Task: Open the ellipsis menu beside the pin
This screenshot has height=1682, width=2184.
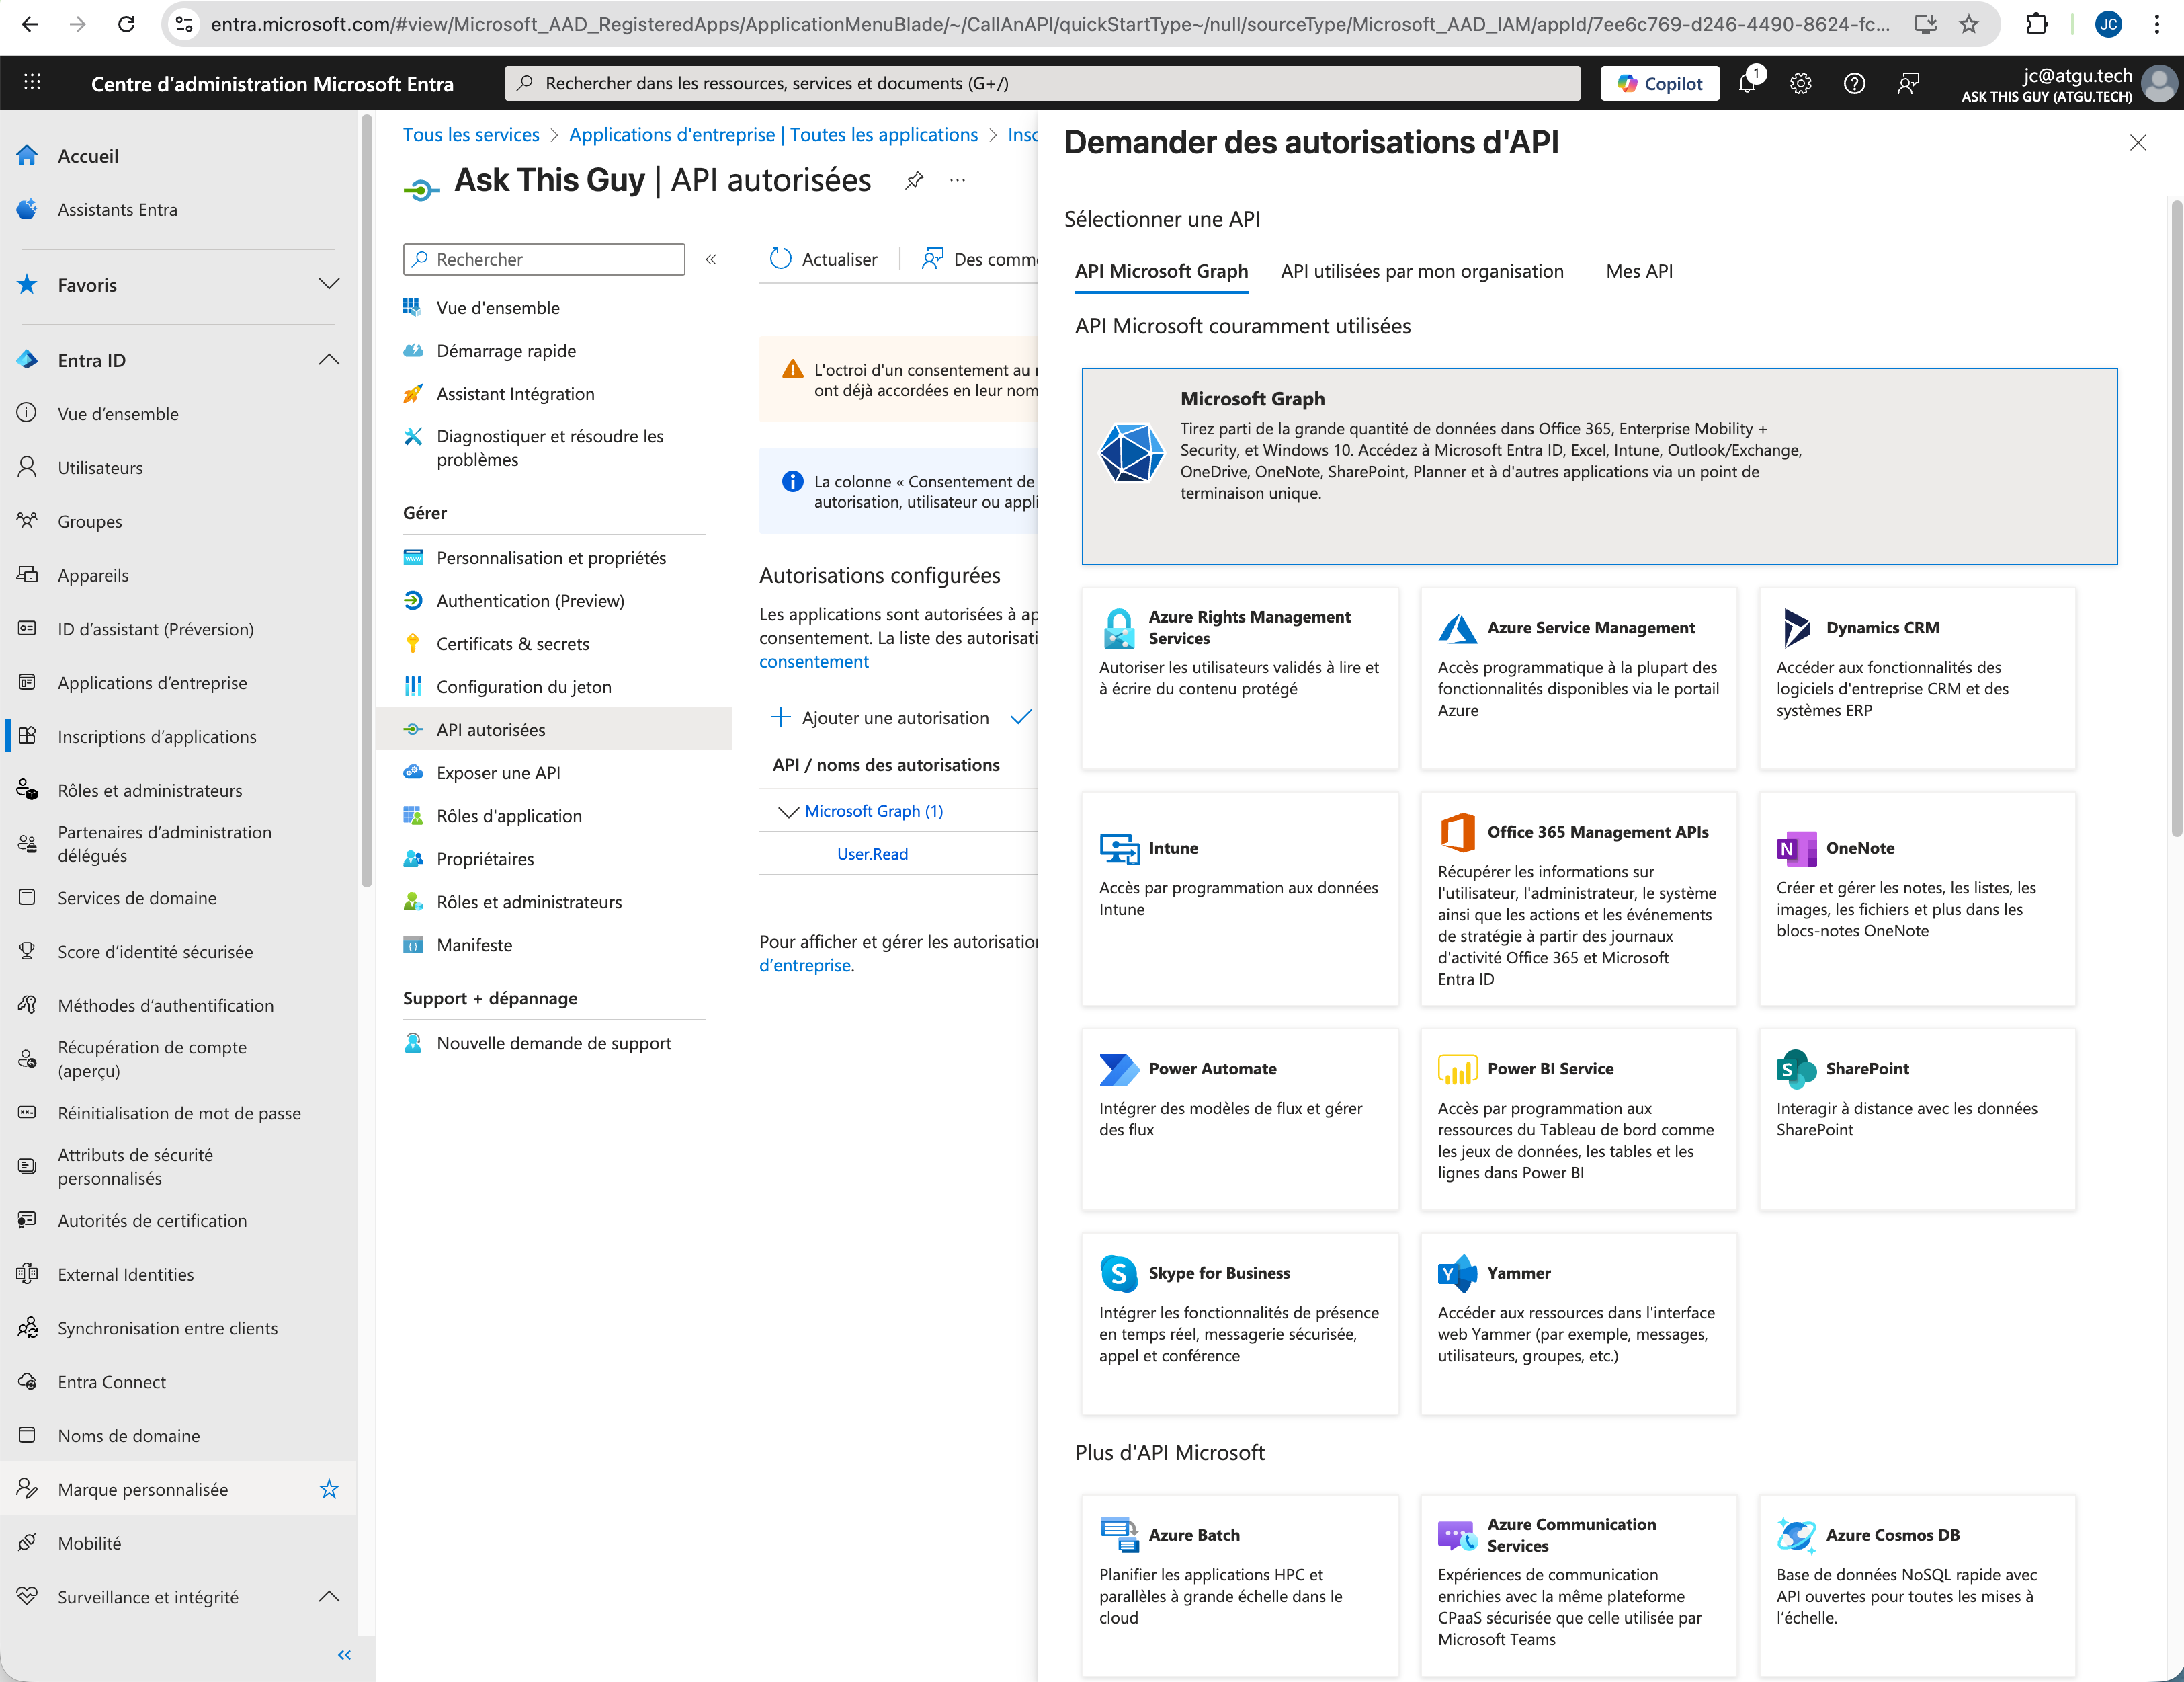Action: pyautogui.click(x=957, y=180)
